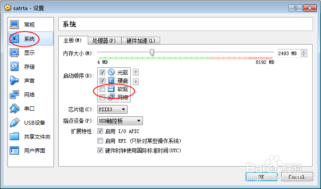Switch to the 处理器(P) tab
321x189 pixels.
[x=104, y=41]
